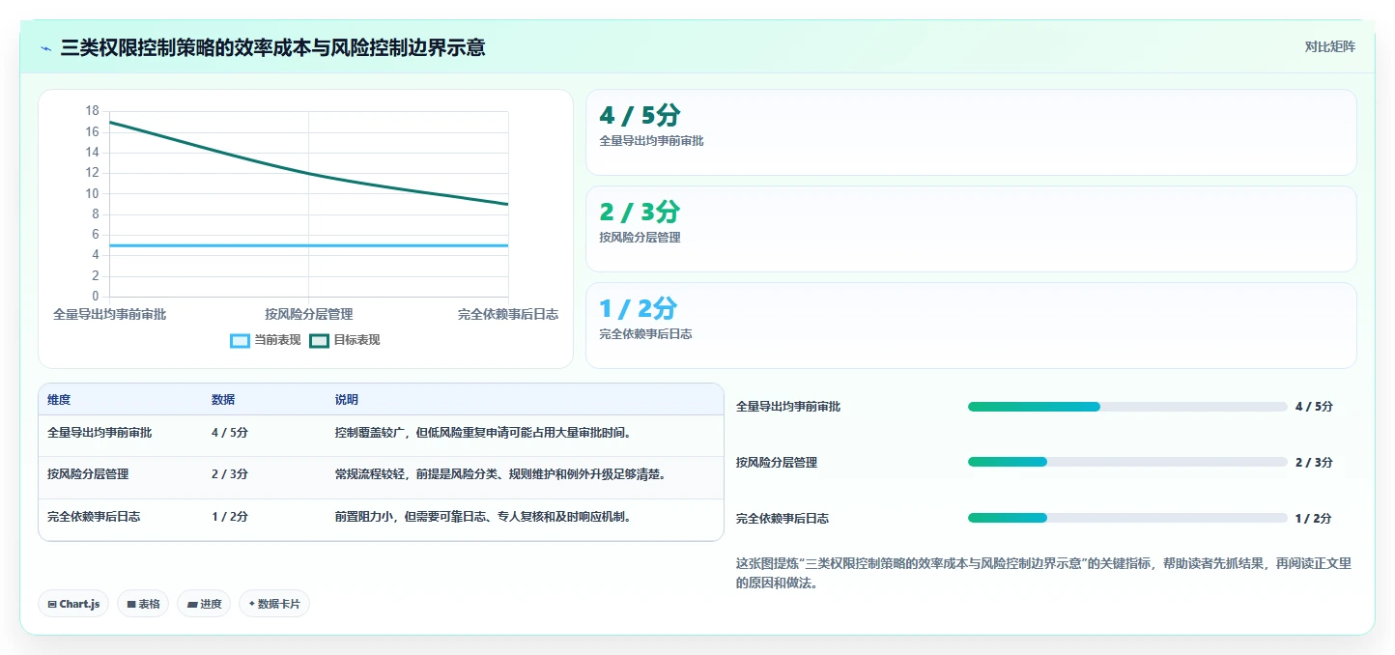This screenshot has height=655, width=1395.
Task: Click the 按风险分层管理 progress bar
Action: [1127, 462]
